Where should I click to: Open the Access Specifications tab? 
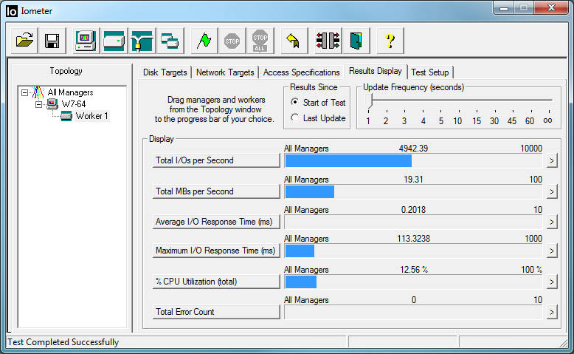[301, 72]
